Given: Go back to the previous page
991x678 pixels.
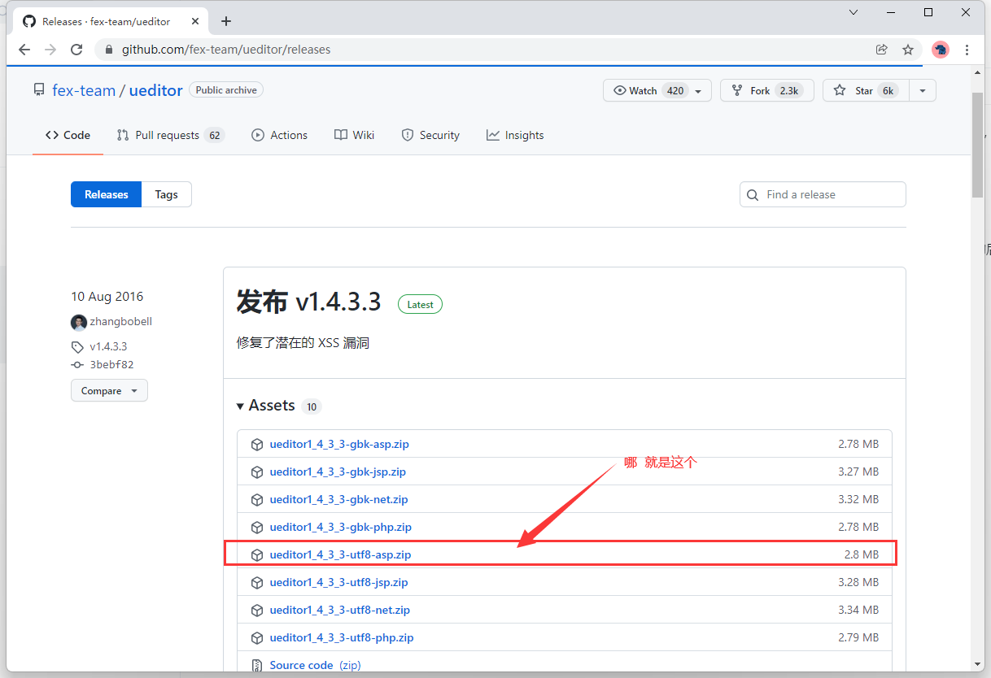Looking at the screenshot, I should pyautogui.click(x=24, y=50).
